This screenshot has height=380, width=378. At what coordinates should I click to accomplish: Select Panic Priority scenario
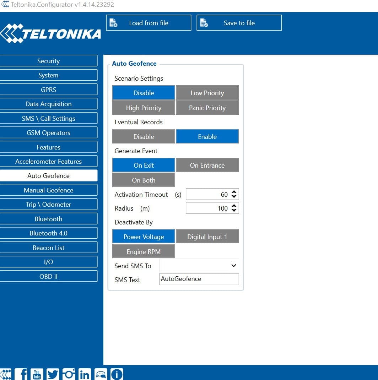(x=207, y=108)
